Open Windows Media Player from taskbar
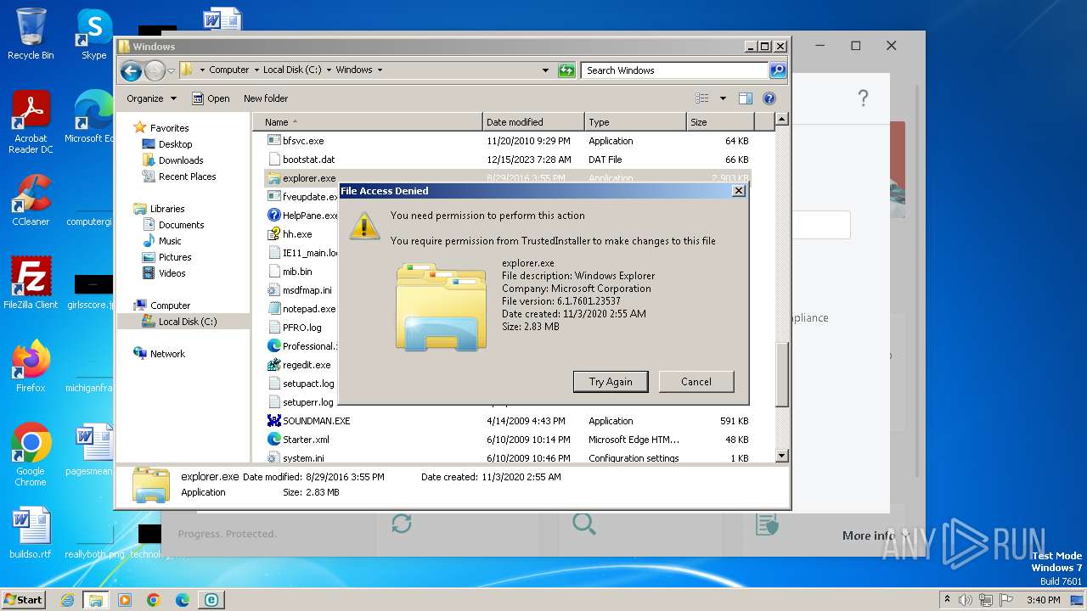Image resolution: width=1087 pixels, height=611 pixels. point(125,600)
